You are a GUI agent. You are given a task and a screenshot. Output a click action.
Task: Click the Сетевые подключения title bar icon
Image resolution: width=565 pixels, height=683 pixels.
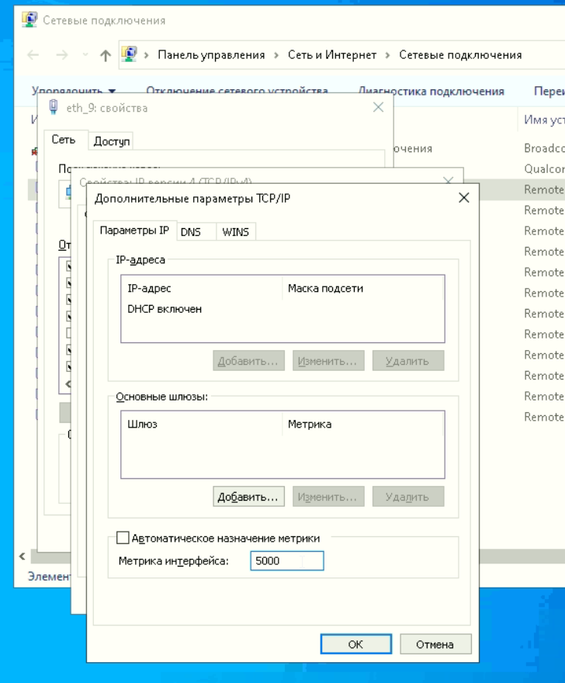29,19
